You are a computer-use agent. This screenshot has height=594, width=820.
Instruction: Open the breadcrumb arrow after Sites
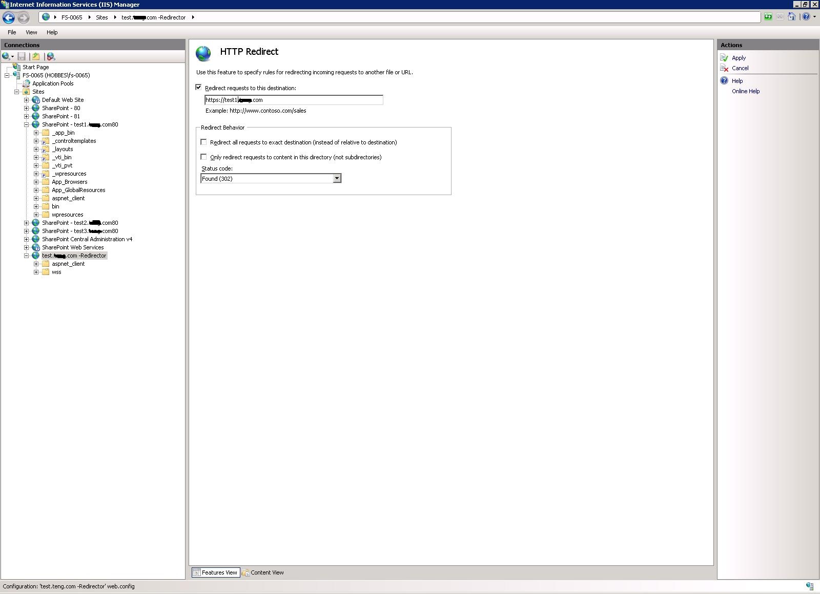(x=115, y=17)
